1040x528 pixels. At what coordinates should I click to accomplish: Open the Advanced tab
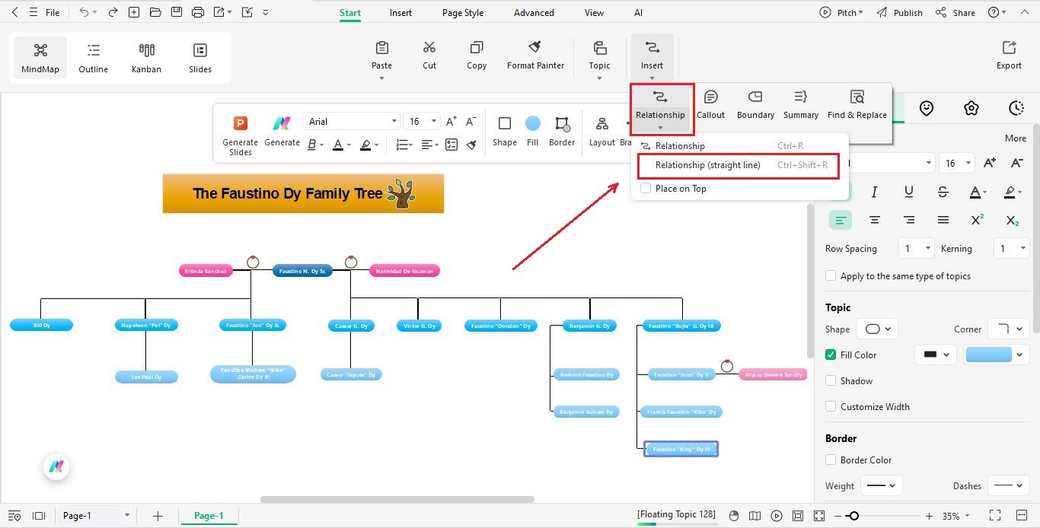click(x=534, y=13)
